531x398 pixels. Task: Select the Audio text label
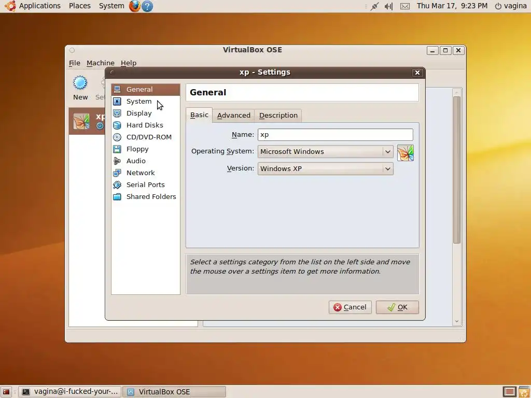[136, 161]
